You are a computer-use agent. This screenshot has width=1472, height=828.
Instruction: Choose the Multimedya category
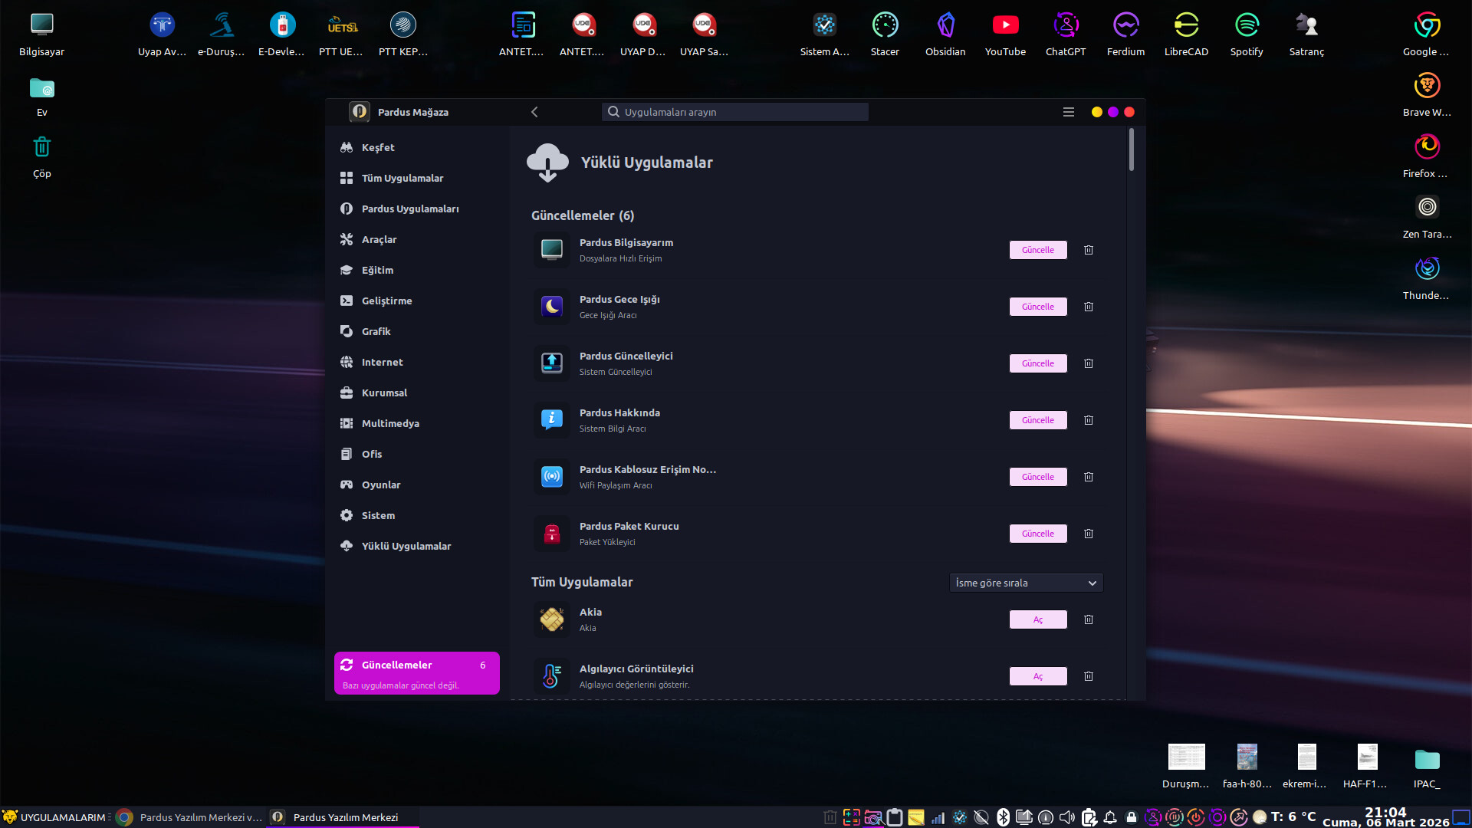(390, 423)
